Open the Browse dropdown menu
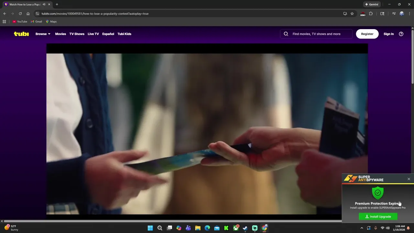This screenshot has height=233, width=414. coord(43,34)
